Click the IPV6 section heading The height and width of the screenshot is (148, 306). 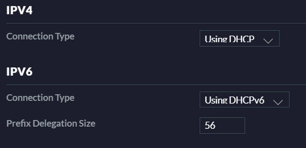coord(19,72)
